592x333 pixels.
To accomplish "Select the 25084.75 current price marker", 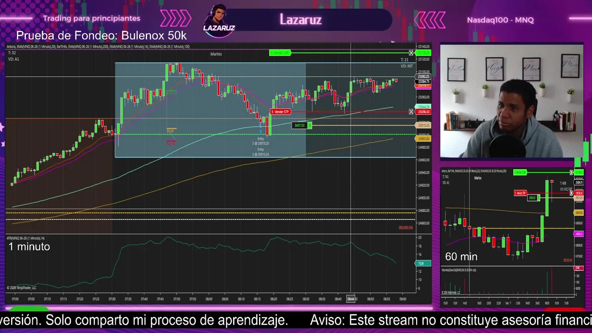I will tap(424, 81).
